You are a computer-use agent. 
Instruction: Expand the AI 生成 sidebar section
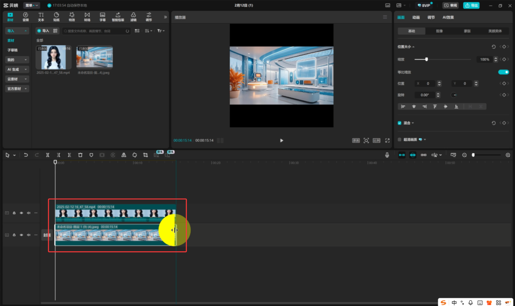(x=17, y=70)
